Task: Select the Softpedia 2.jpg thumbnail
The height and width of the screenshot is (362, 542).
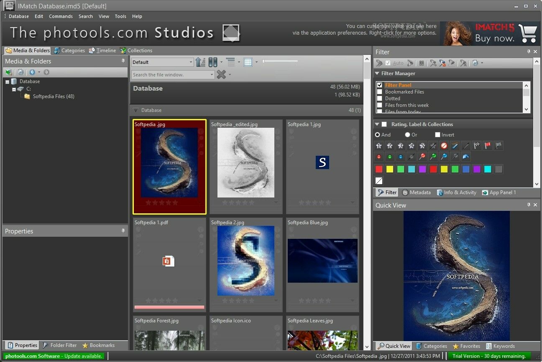Action: (x=246, y=265)
